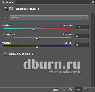Screen dimensions: 95x92
Task: Click the Синий label
Action: [69, 43]
